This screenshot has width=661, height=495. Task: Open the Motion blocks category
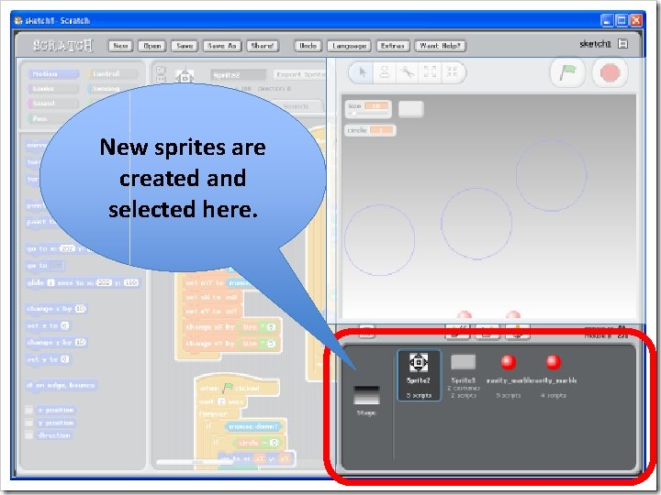tap(53, 74)
